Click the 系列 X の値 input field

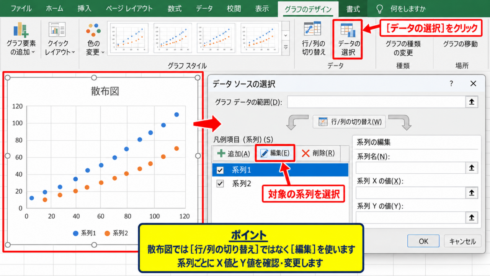(410, 193)
